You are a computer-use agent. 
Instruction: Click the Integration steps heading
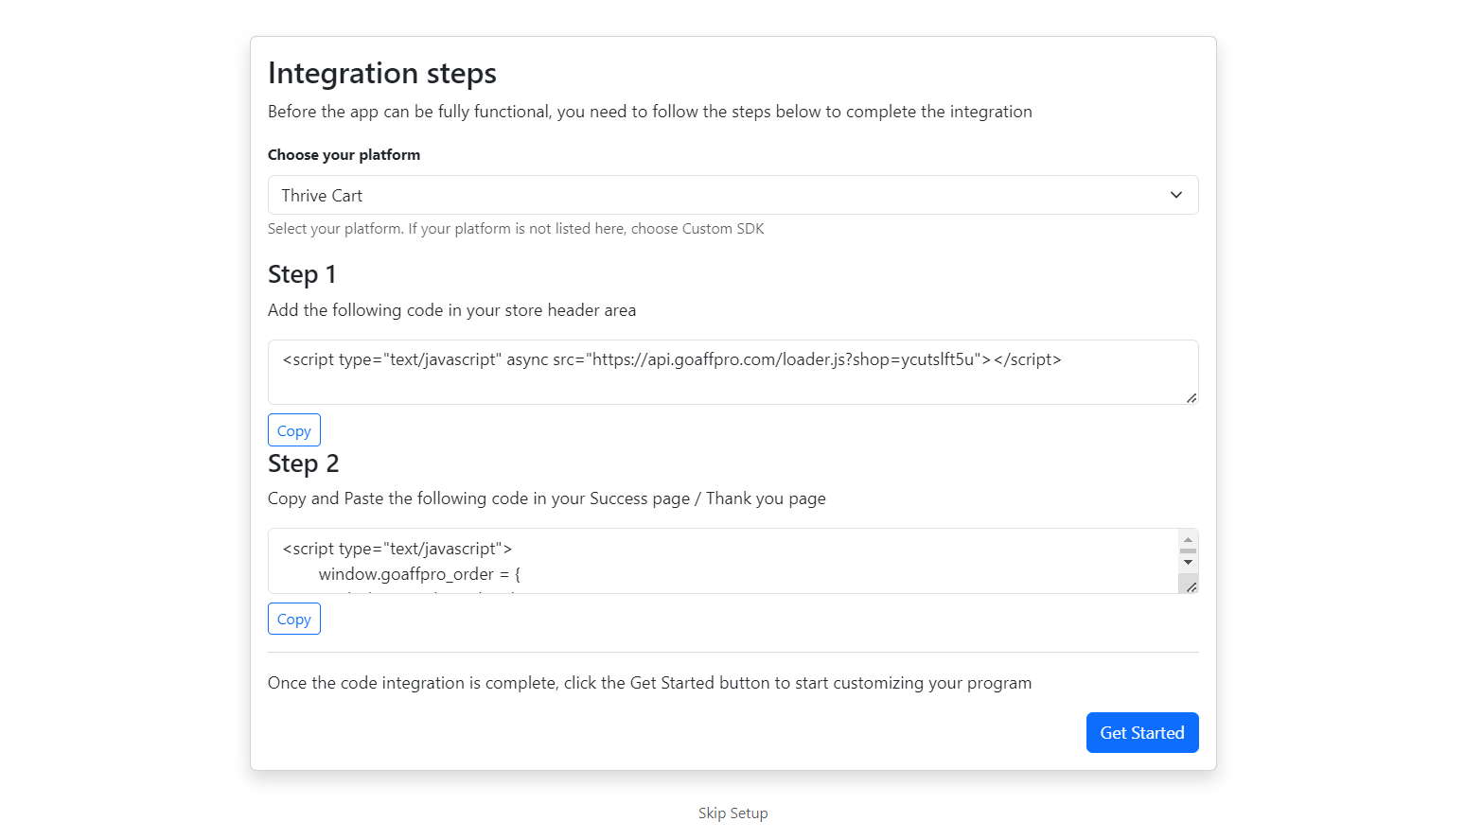pyautogui.click(x=381, y=74)
